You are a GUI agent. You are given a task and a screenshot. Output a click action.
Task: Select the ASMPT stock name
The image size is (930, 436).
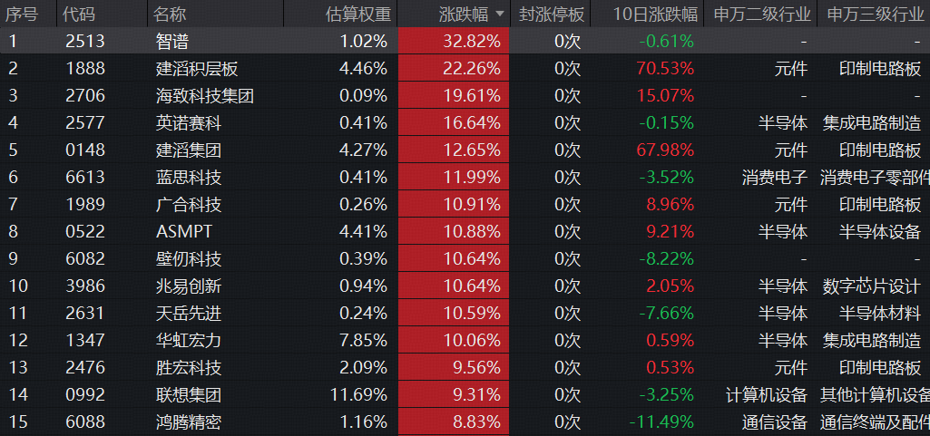point(184,231)
